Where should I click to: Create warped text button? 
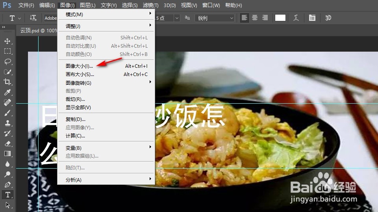point(296,18)
